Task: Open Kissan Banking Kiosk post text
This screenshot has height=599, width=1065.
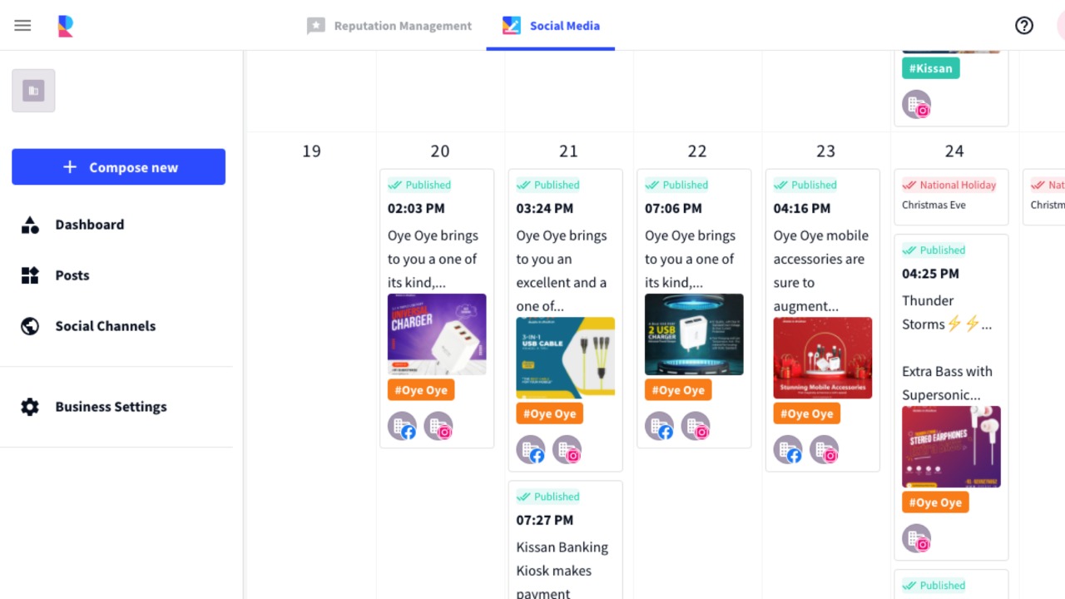Action: (x=562, y=571)
